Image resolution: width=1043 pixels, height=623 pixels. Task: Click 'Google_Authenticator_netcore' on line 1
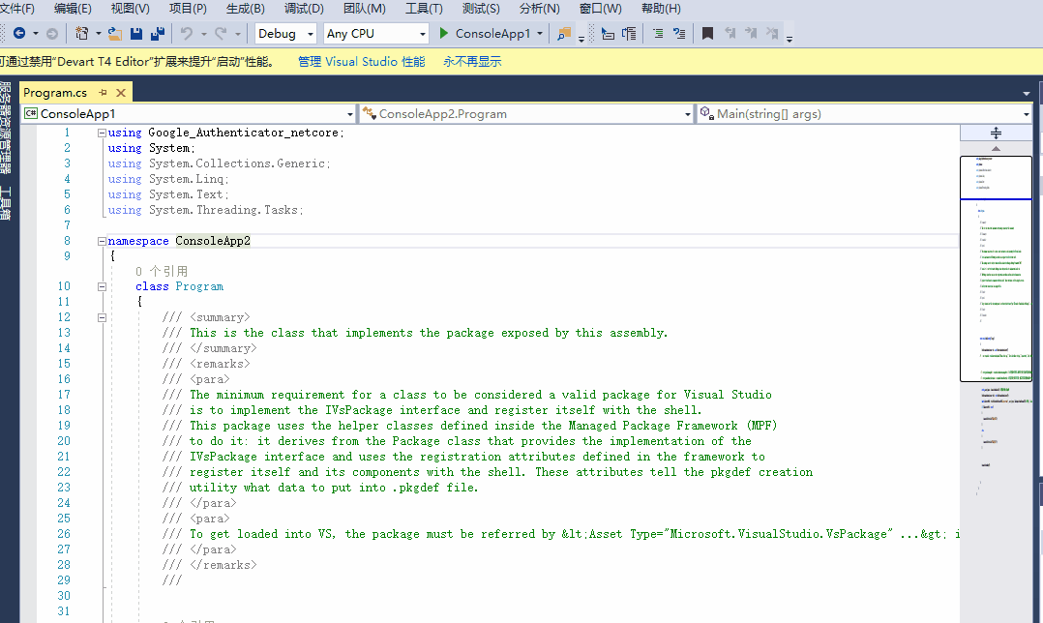243,133
